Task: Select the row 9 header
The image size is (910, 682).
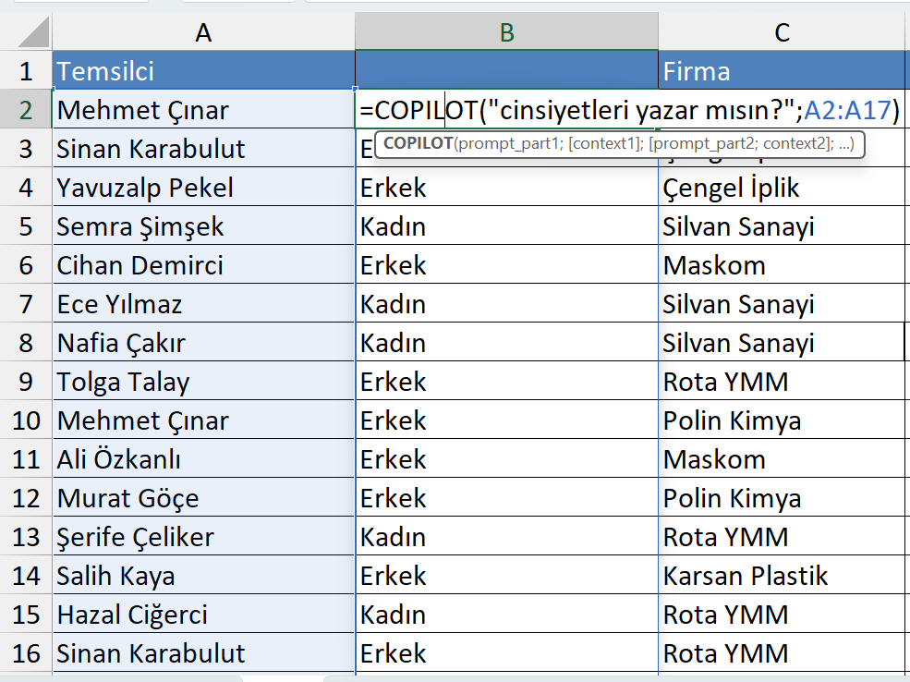Action: pos(26,382)
